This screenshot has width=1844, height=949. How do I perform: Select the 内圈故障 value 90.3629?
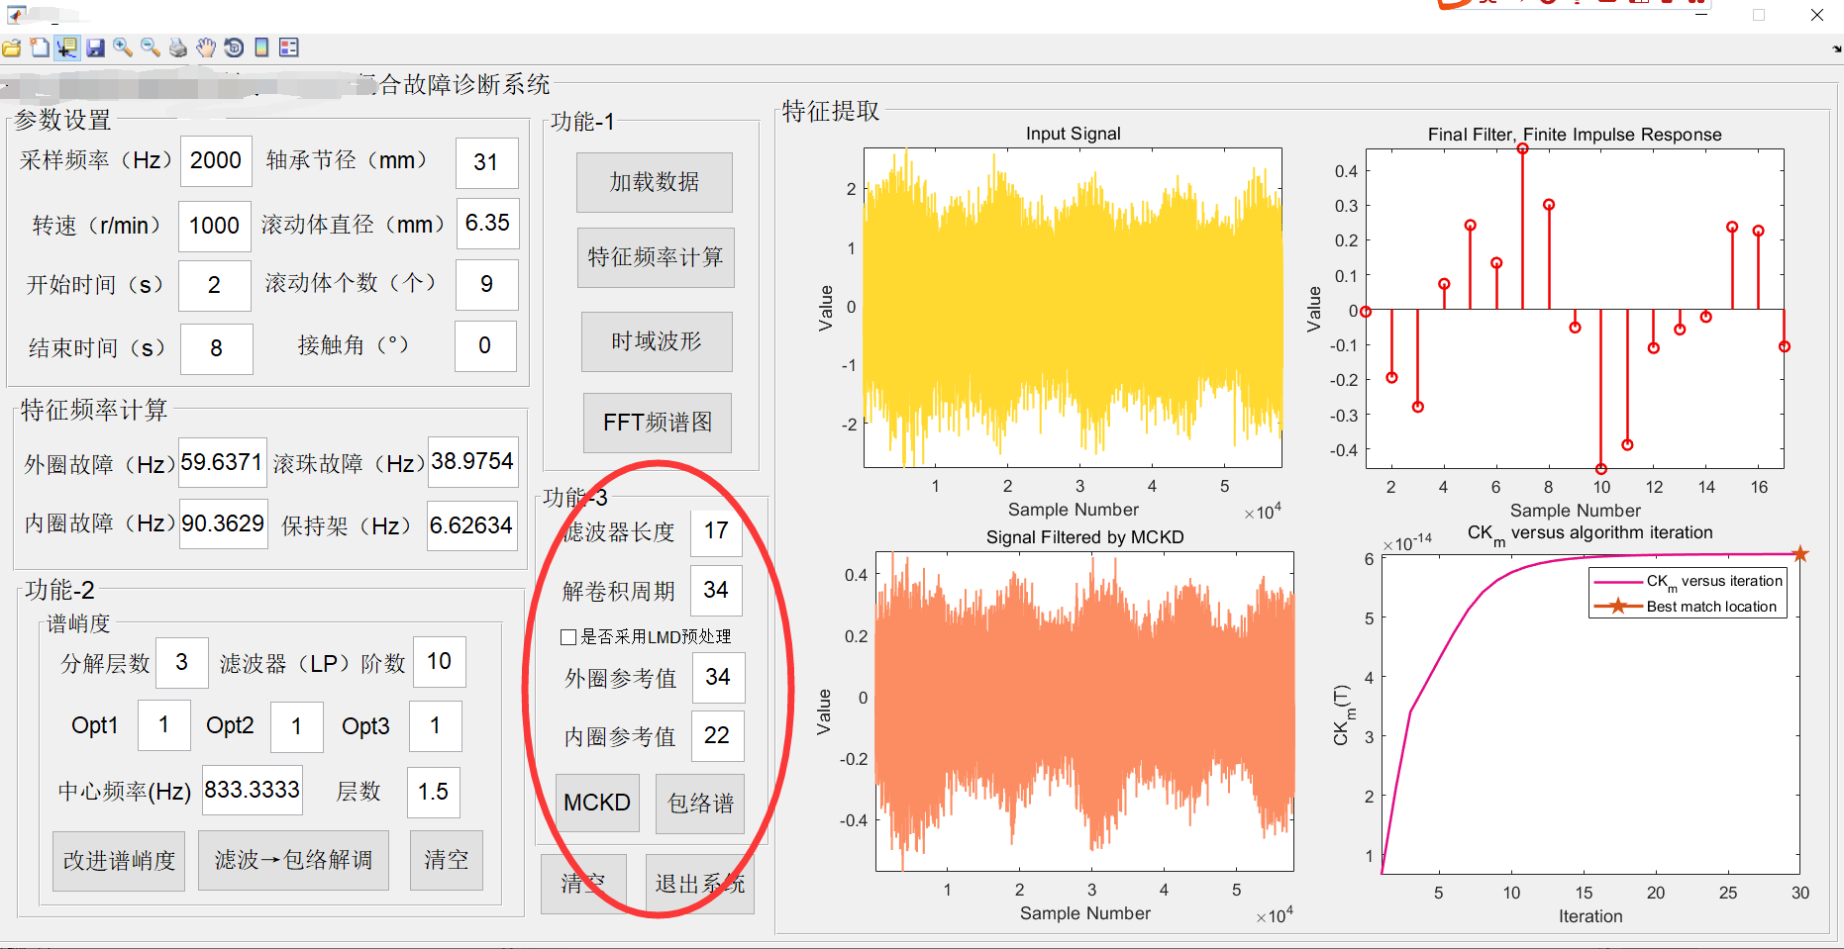223,523
